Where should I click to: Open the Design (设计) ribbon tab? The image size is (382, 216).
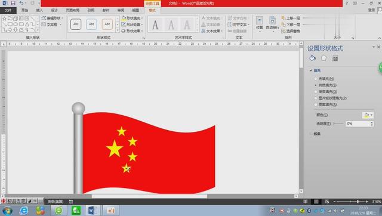pyautogui.click(x=54, y=10)
